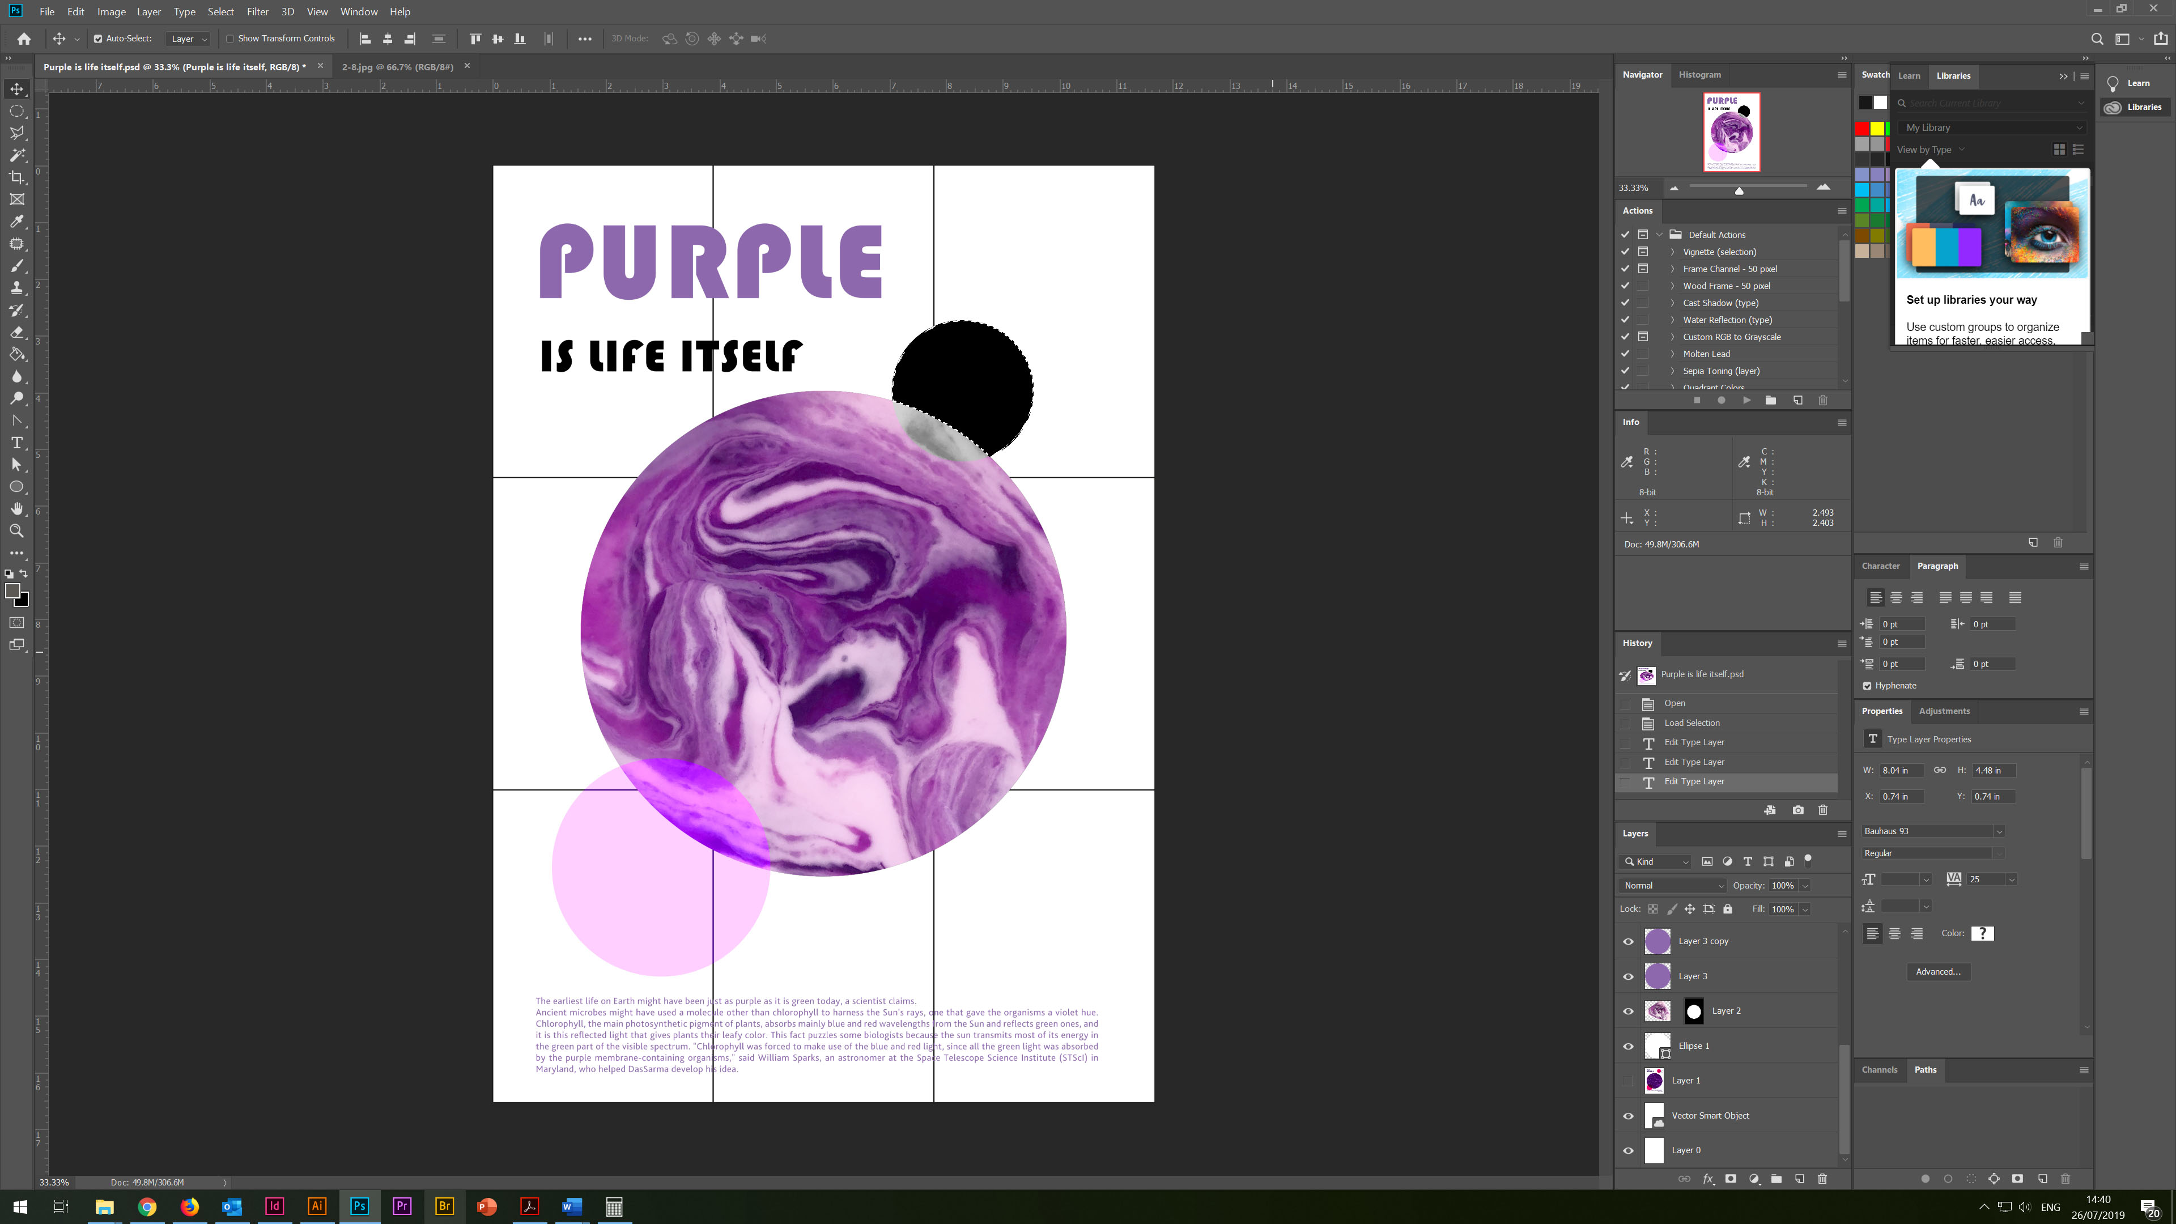The image size is (2176, 1224).
Task: Pick the Zoom tool in toolbar
Action: (x=17, y=532)
